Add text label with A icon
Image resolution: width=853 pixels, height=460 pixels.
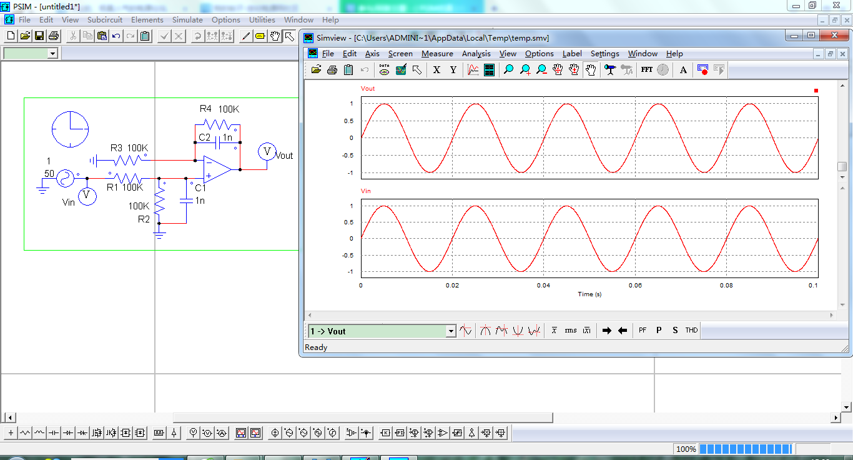point(683,70)
